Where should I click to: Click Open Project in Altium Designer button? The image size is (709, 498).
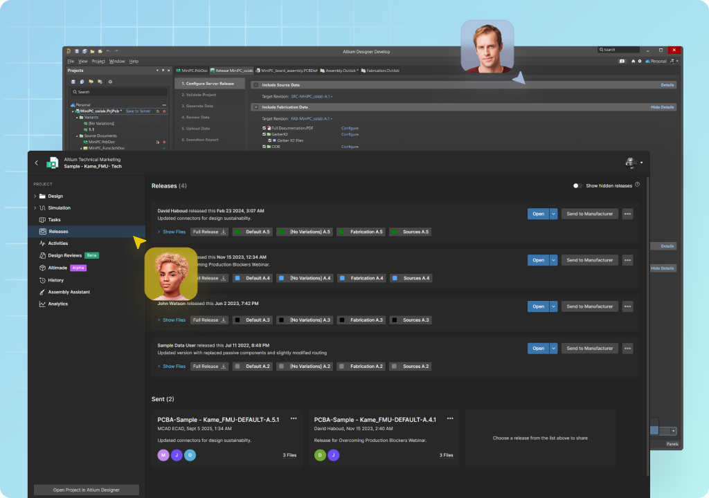pyautogui.click(x=87, y=490)
